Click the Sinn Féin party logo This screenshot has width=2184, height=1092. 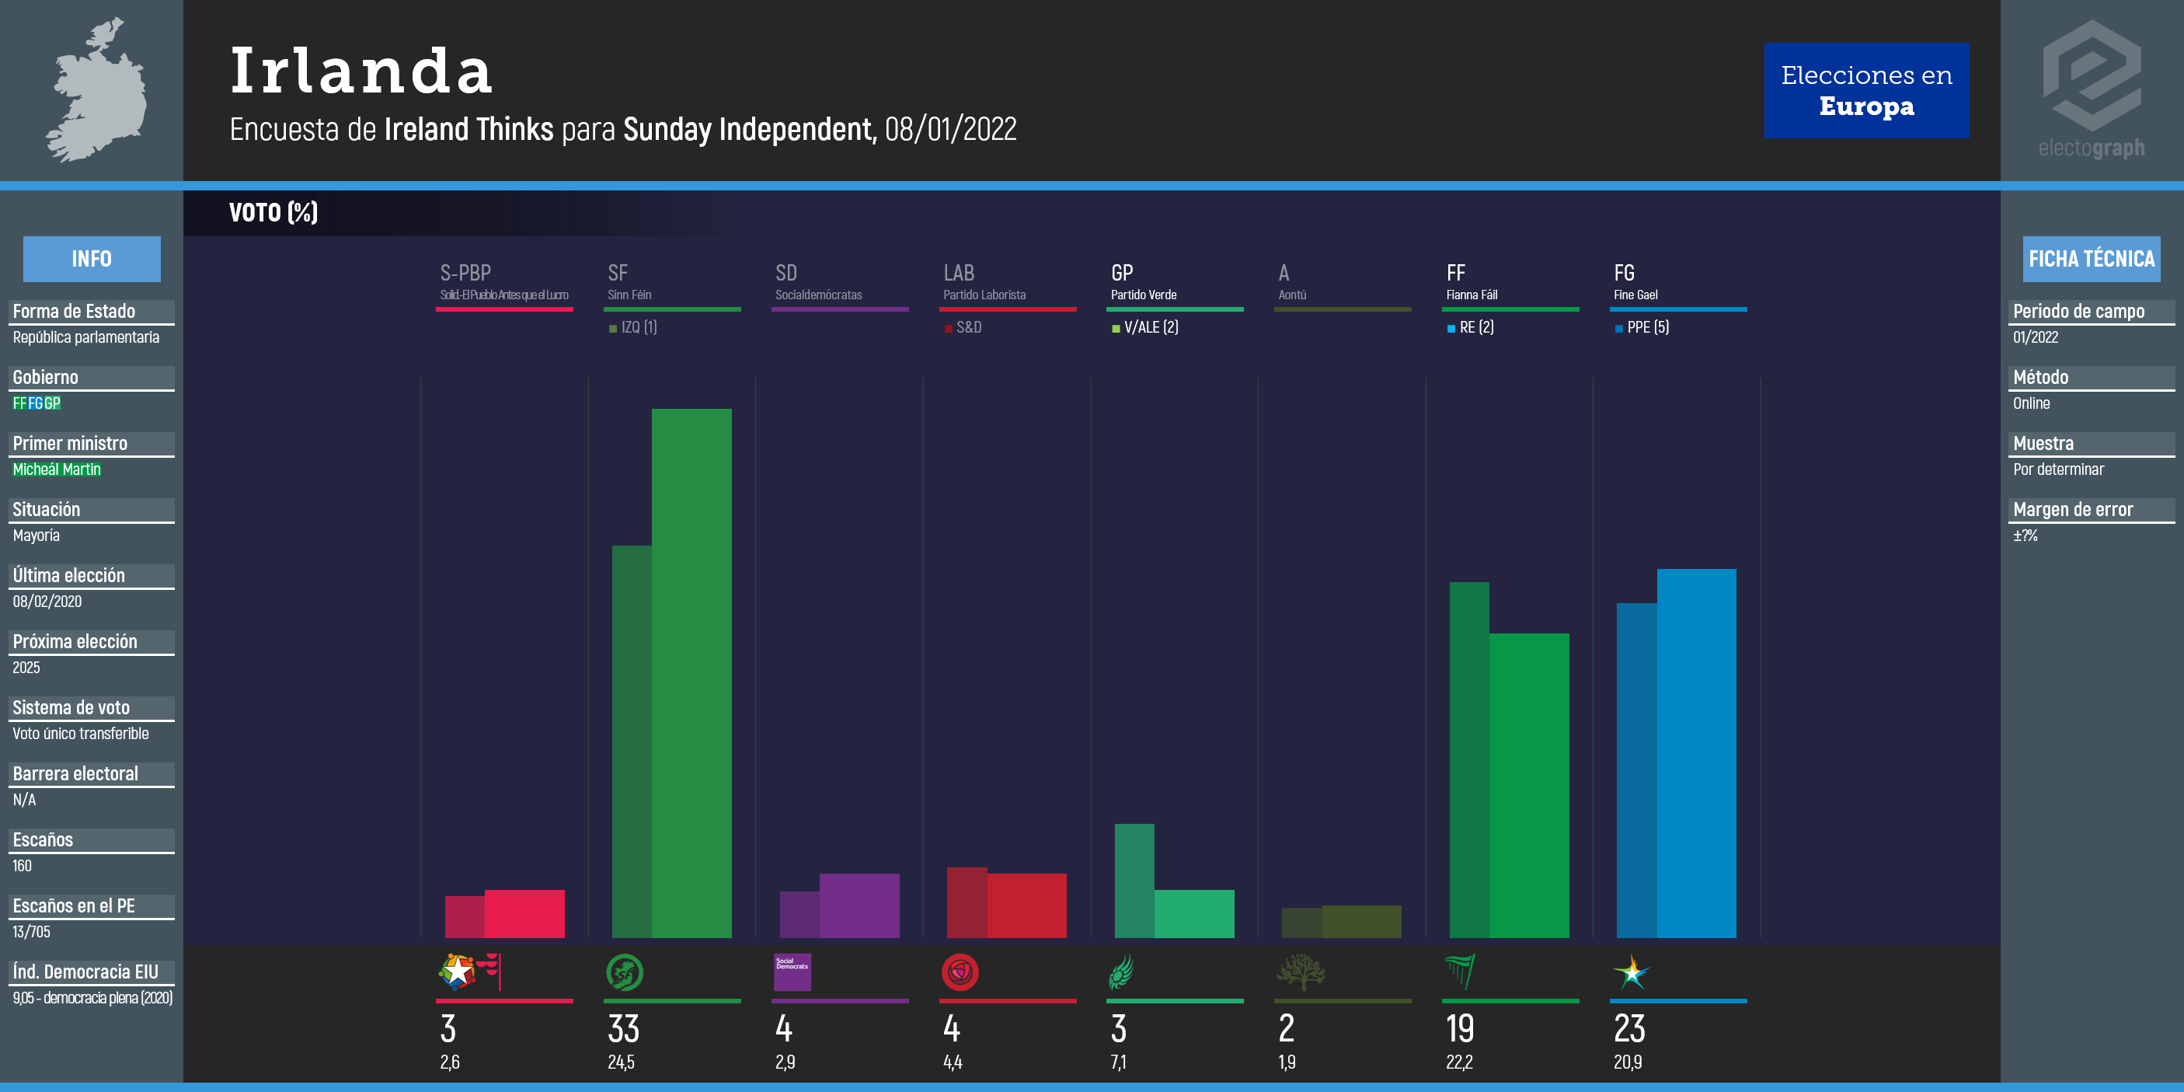pyautogui.click(x=624, y=972)
